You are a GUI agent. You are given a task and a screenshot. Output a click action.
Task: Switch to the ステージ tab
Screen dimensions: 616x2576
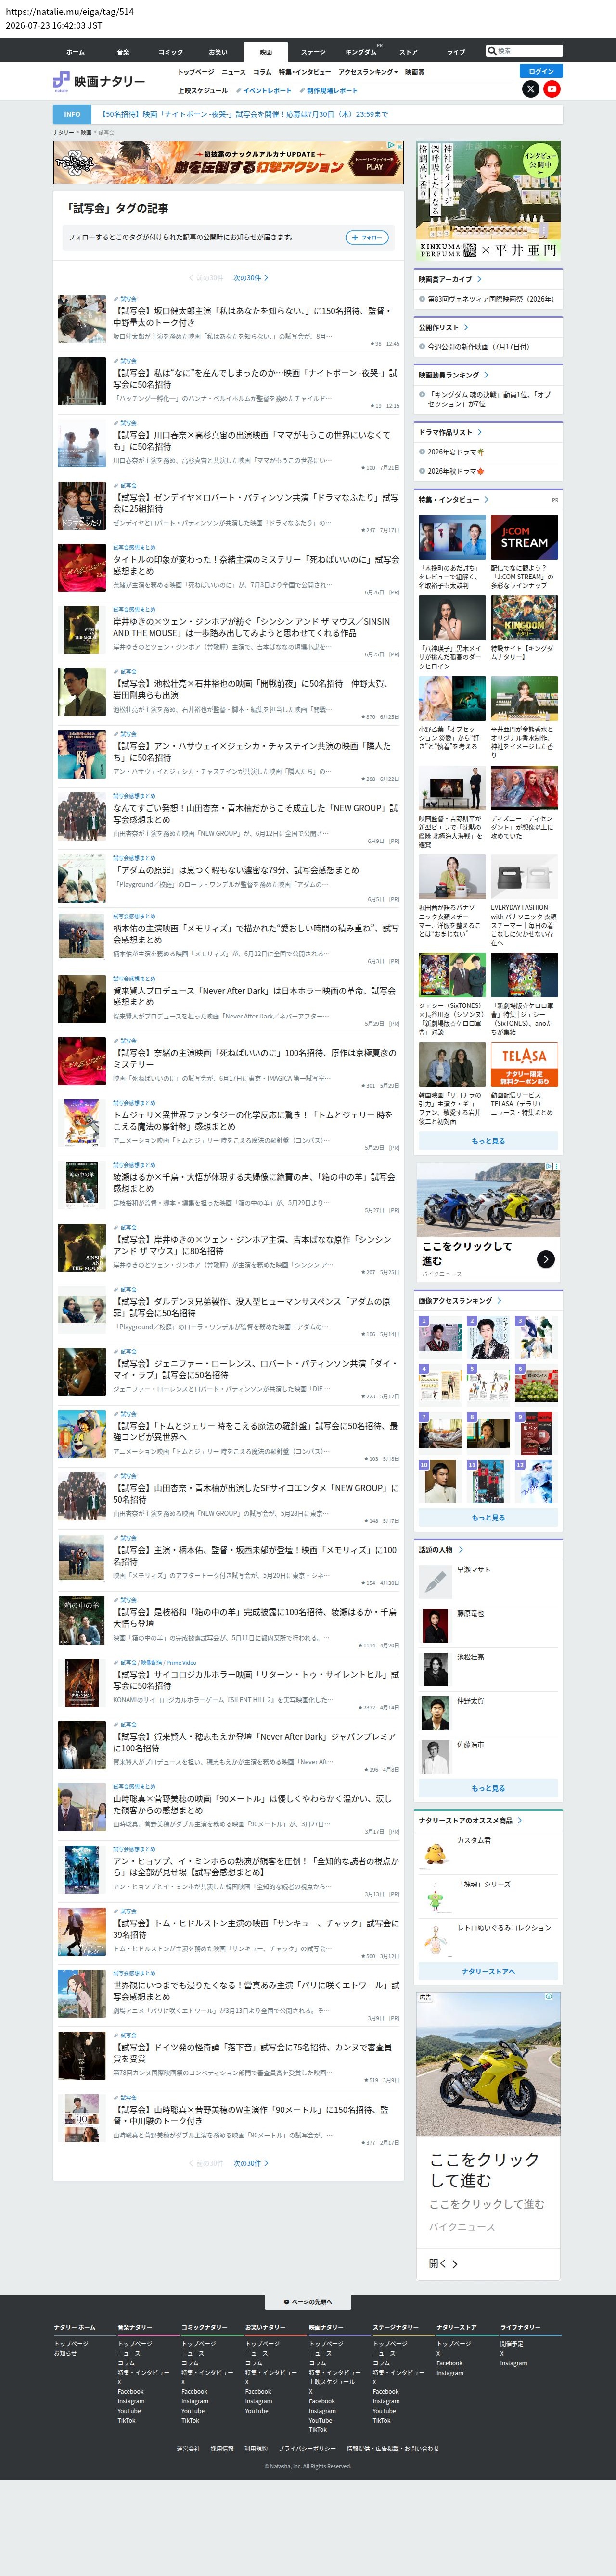313,52
